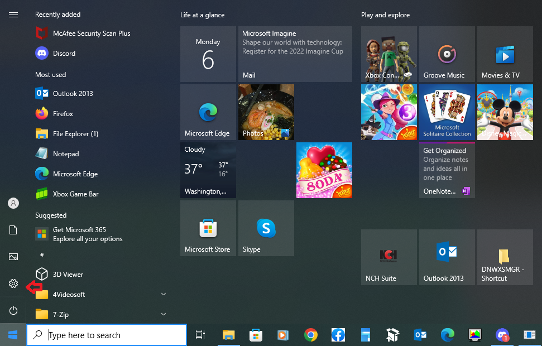Launch Microsoft Edge from Most used list
Image resolution: width=542 pixels, height=346 pixels.
click(67, 174)
